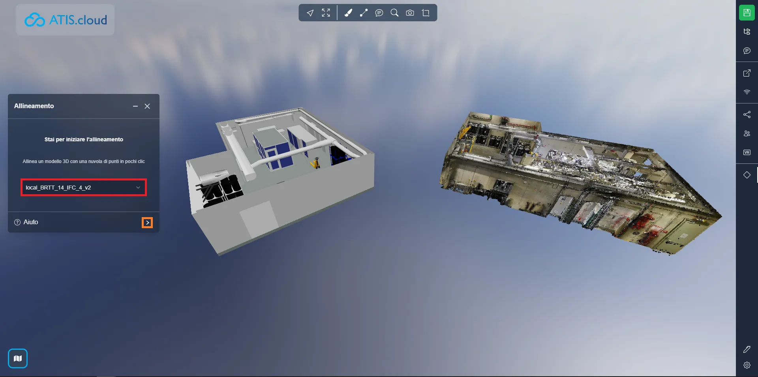Open the annotation comment tool in top toolbar
The width and height of the screenshot is (758, 377).
tap(379, 13)
